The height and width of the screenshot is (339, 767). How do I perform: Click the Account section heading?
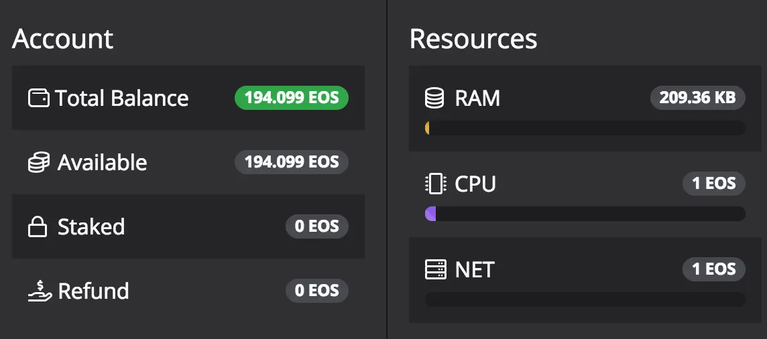[x=63, y=39]
